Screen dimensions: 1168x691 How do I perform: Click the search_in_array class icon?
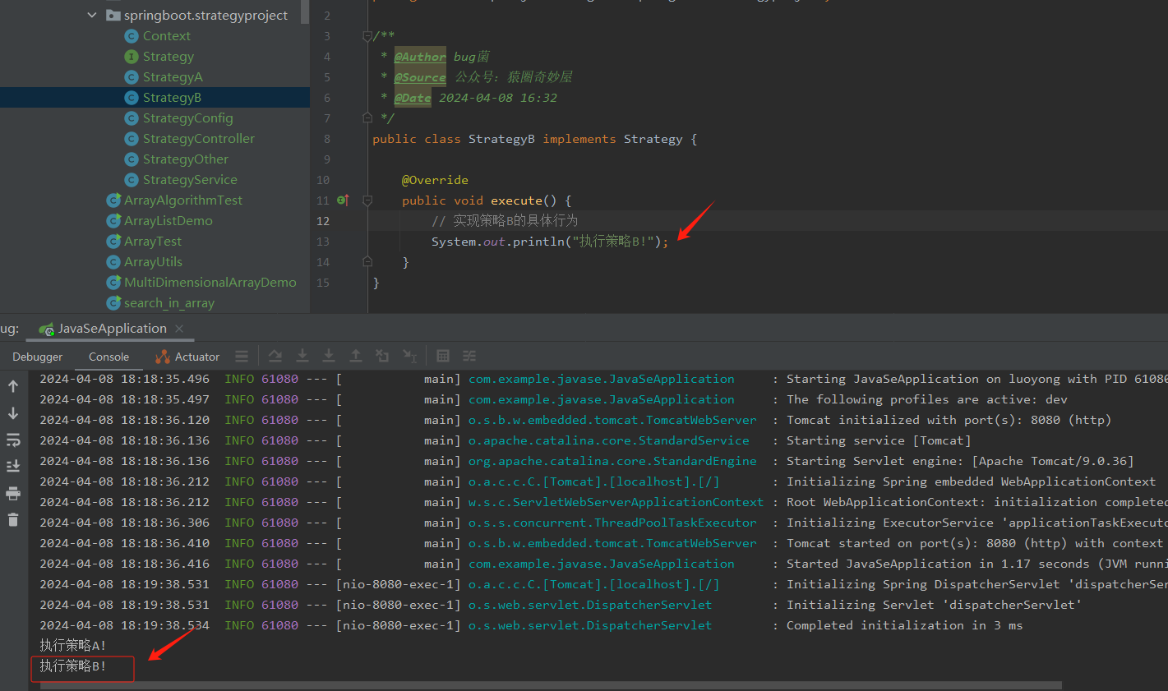coord(113,303)
